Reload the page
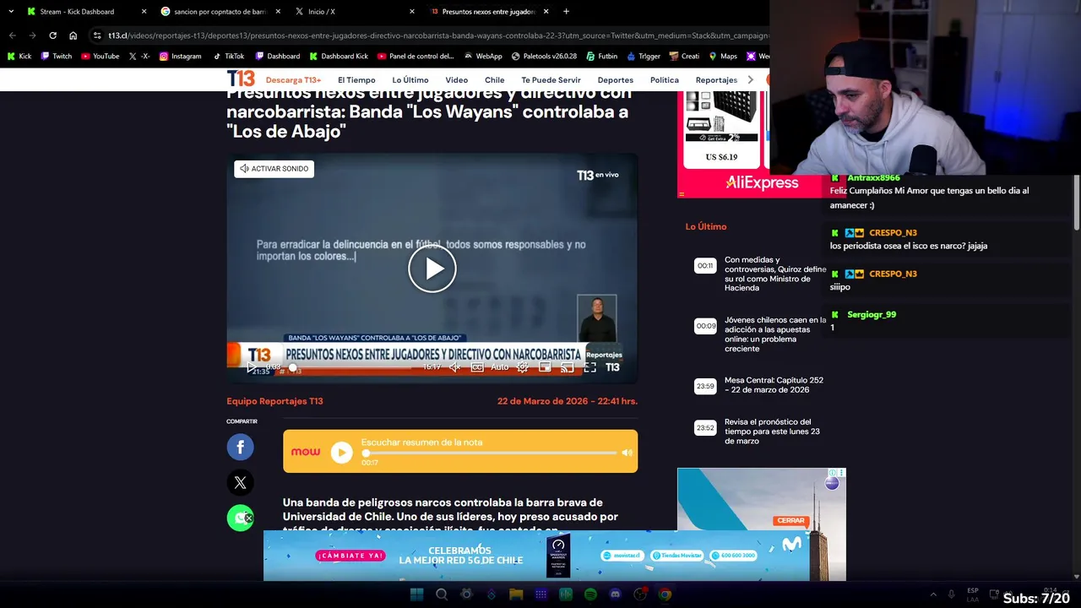Viewport: 1081px width, 608px height. pos(52,35)
